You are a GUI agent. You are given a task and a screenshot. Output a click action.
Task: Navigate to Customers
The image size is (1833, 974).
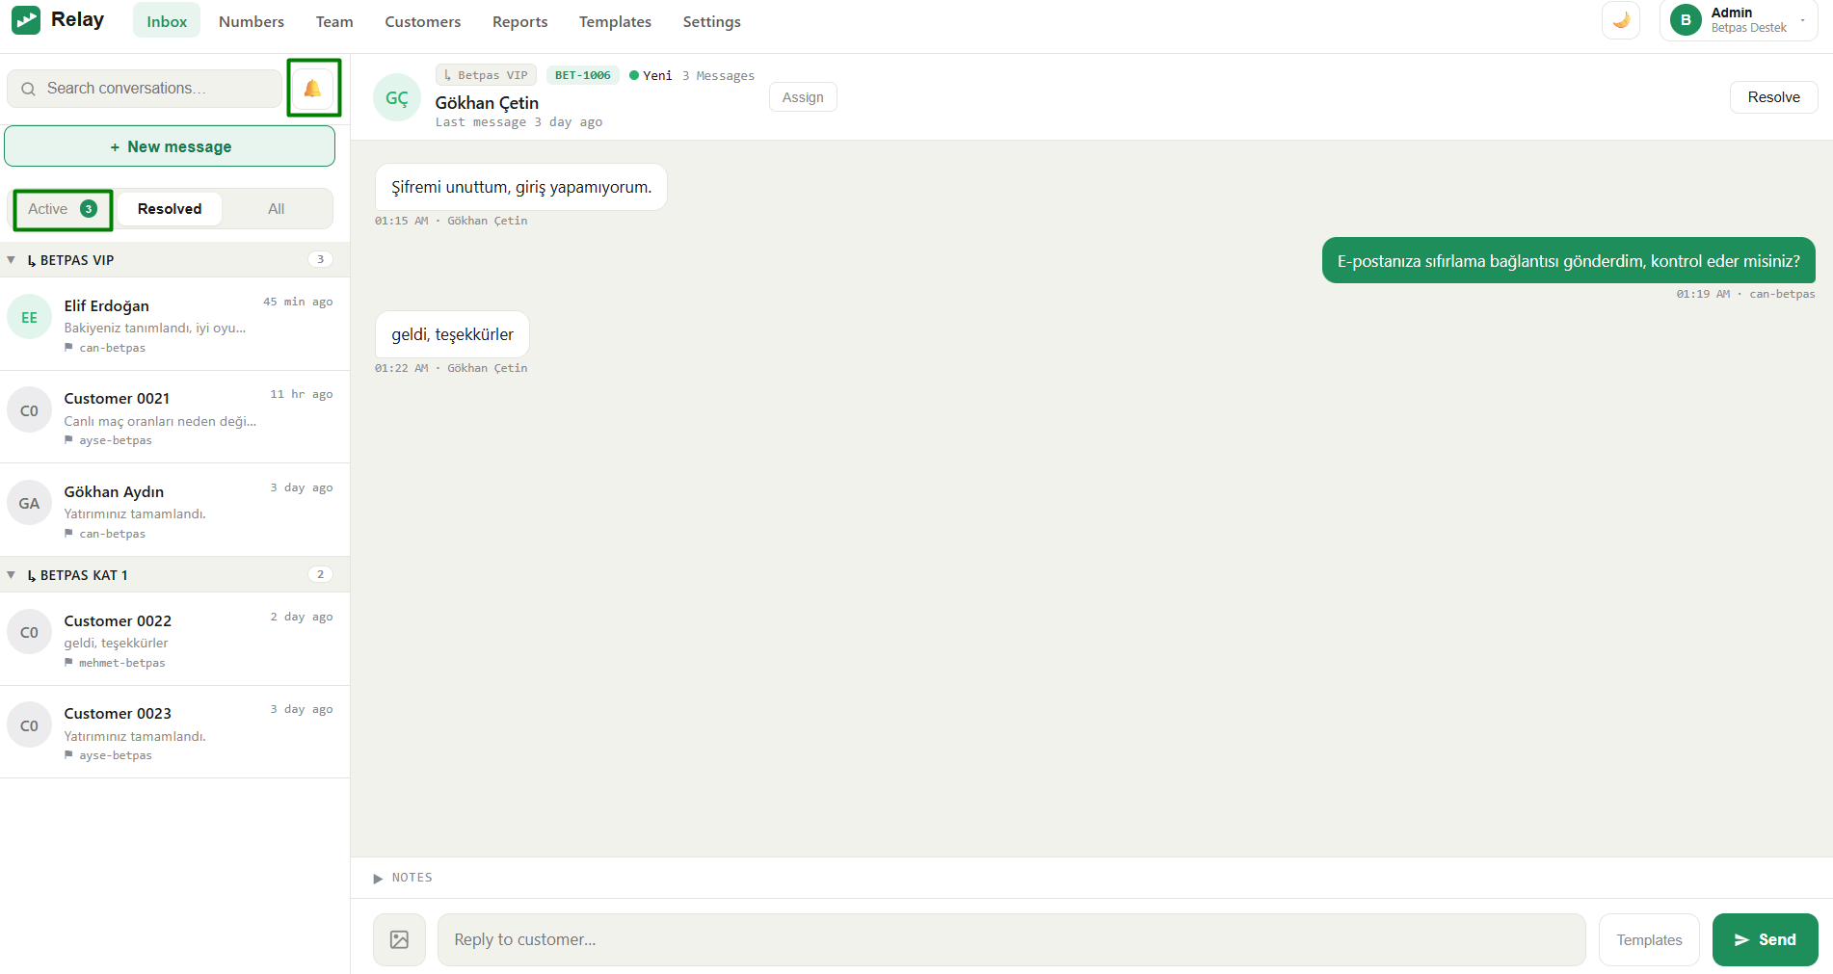[x=423, y=21]
